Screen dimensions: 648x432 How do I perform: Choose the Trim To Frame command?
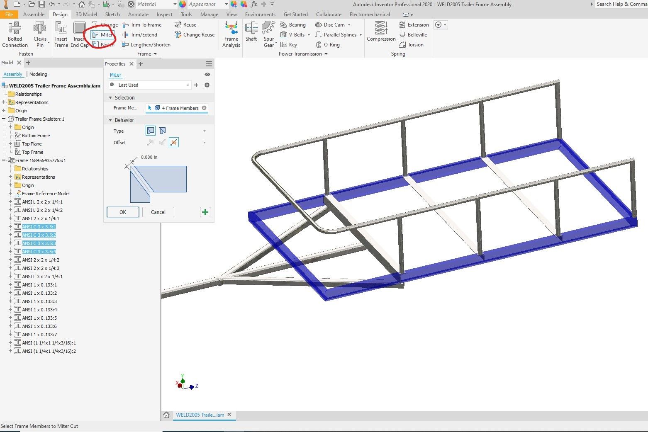142,25
